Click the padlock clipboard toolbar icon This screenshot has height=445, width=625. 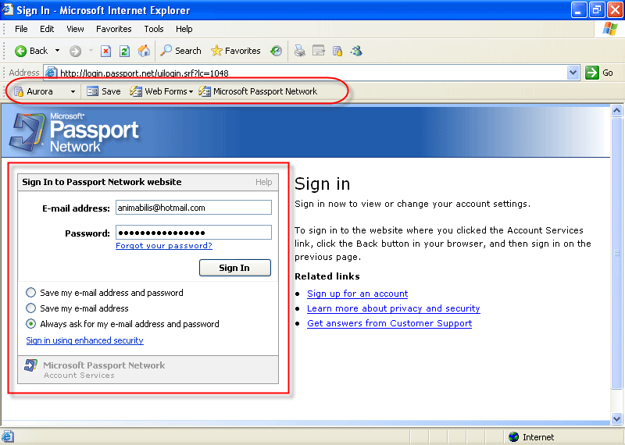tap(337, 51)
